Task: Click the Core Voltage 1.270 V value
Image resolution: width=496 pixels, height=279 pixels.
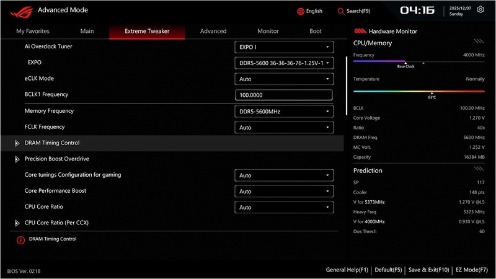Action: tap(477, 118)
